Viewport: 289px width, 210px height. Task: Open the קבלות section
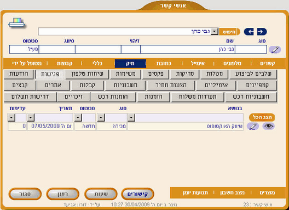click(87, 86)
